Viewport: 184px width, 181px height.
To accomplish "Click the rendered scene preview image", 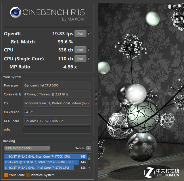I will click(x=141, y=92).
